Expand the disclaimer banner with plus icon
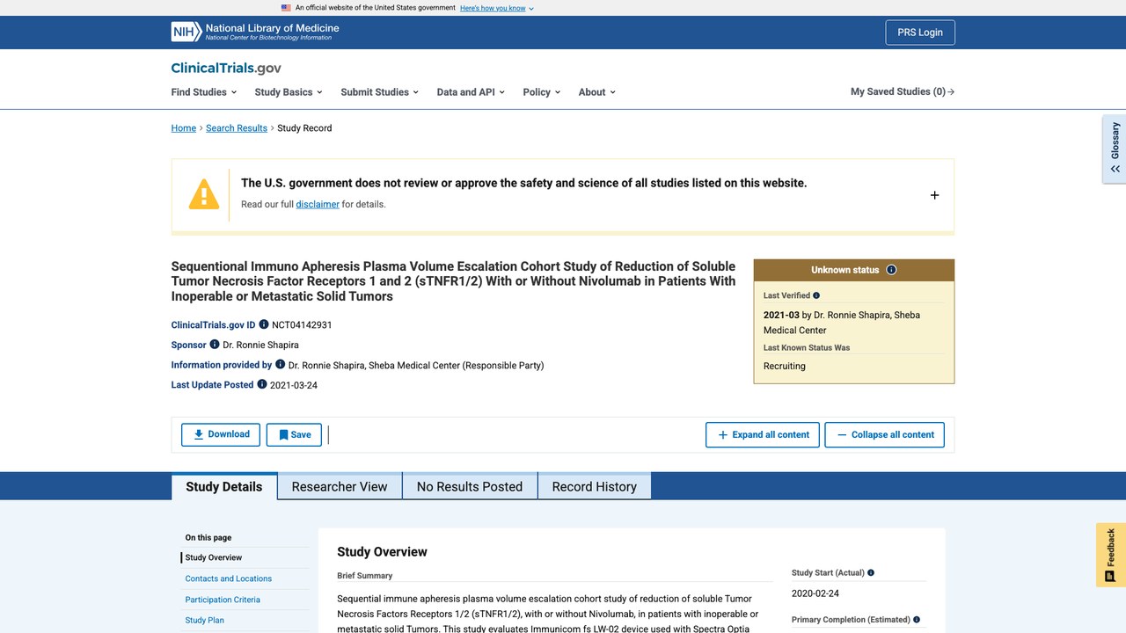The width and height of the screenshot is (1126, 633). point(934,195)
